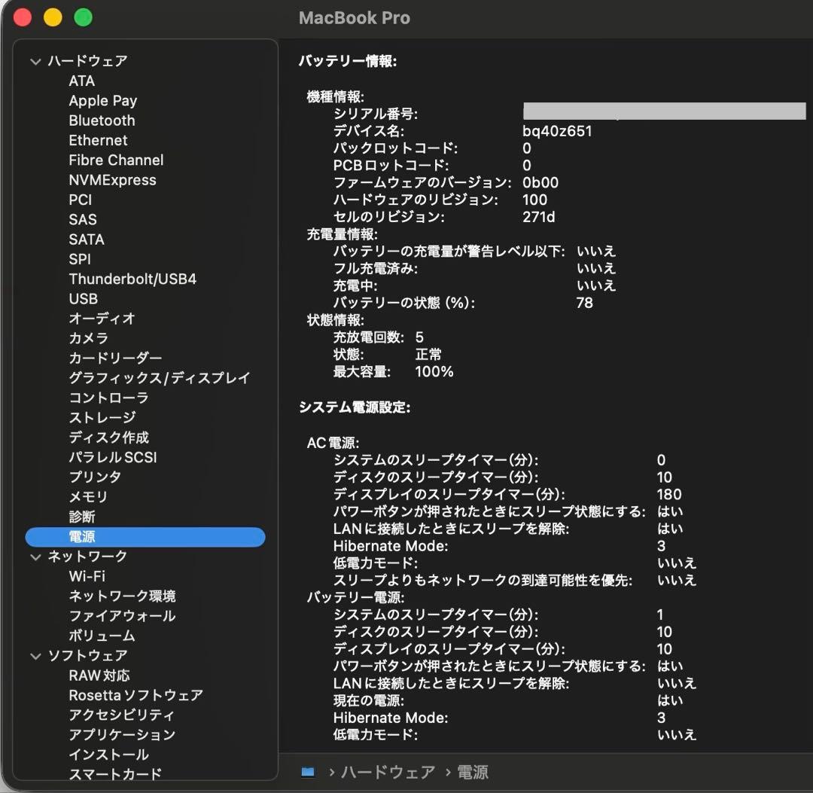The image size is (813, 793).
Task: Collapse the ソフトウェア section chevron
Action: (x=36, y=657)
